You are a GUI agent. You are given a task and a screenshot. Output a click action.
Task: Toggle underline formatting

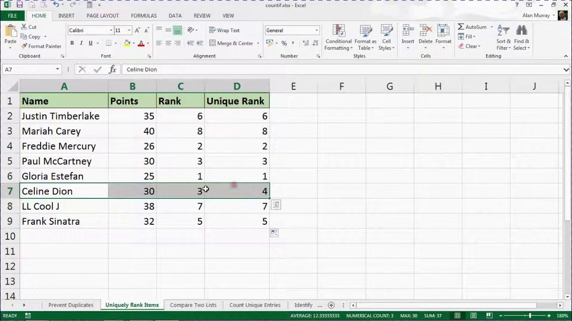(x=91, y=43)
